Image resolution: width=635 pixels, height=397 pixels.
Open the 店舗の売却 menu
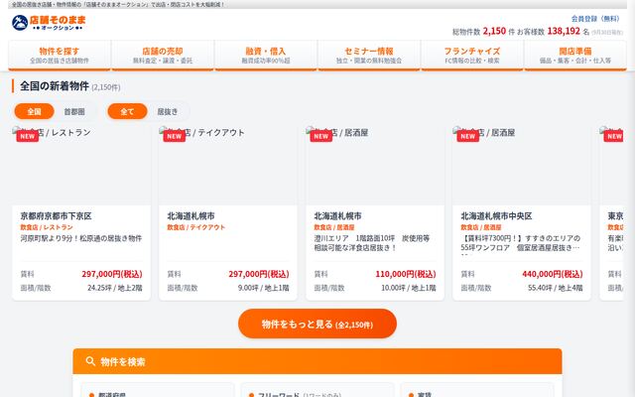click(x=163, y=56)
